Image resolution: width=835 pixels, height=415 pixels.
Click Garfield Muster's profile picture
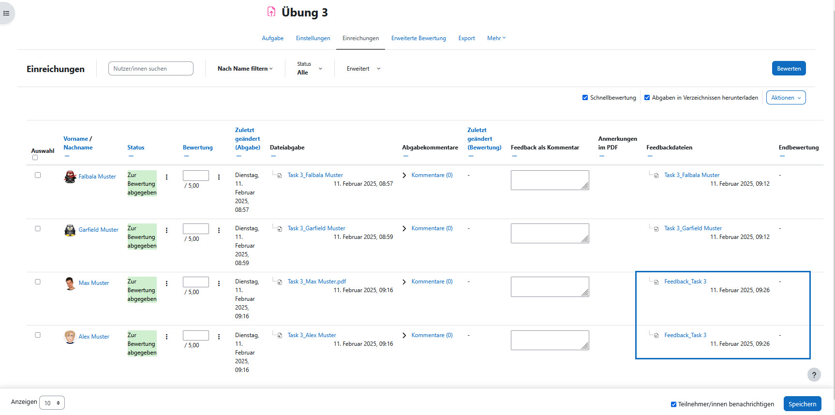pyautogui.click(x=70, y=230)
